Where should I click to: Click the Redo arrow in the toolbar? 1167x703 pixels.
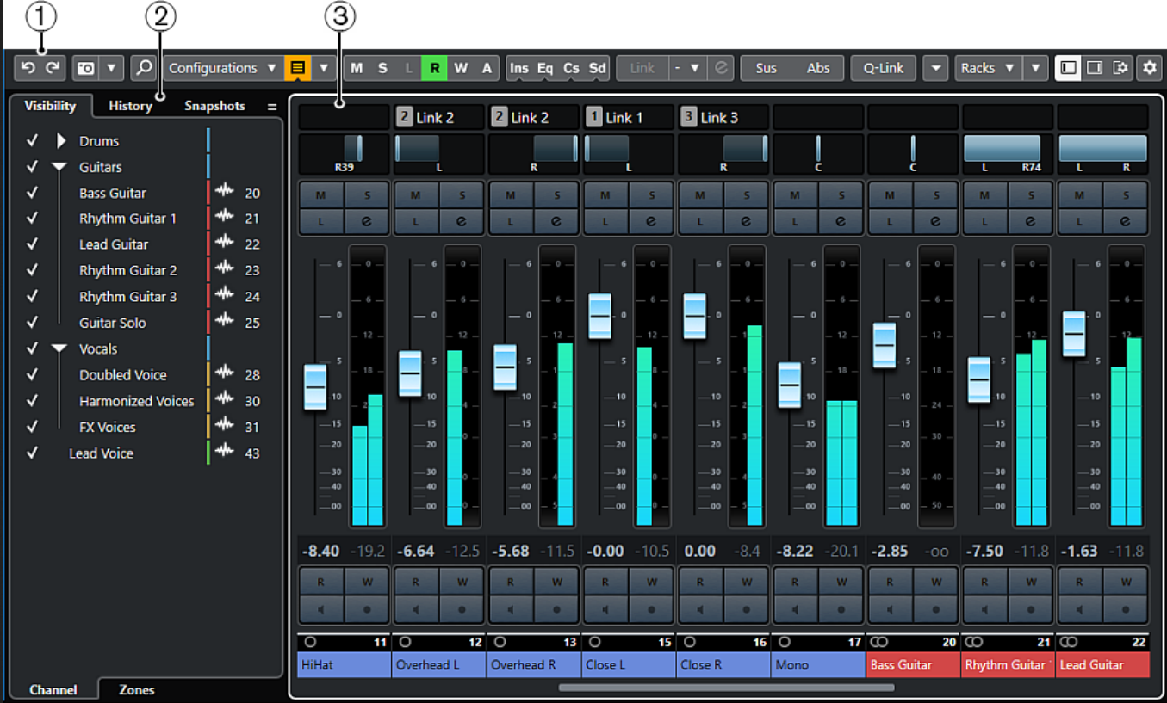(52, 68)
